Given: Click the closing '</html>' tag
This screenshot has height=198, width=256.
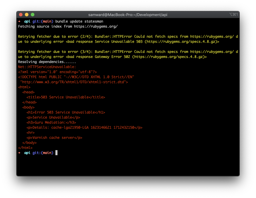Looking at the screenshot, I should tap(25, 148).
